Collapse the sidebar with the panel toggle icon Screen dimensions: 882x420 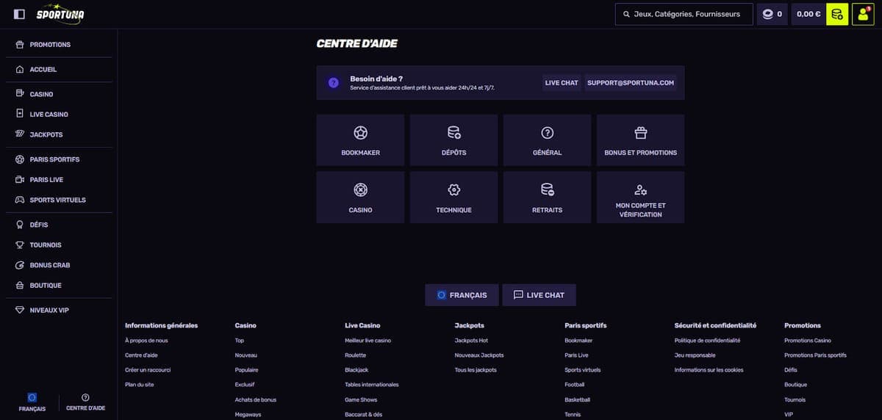[x=19, y=14]
